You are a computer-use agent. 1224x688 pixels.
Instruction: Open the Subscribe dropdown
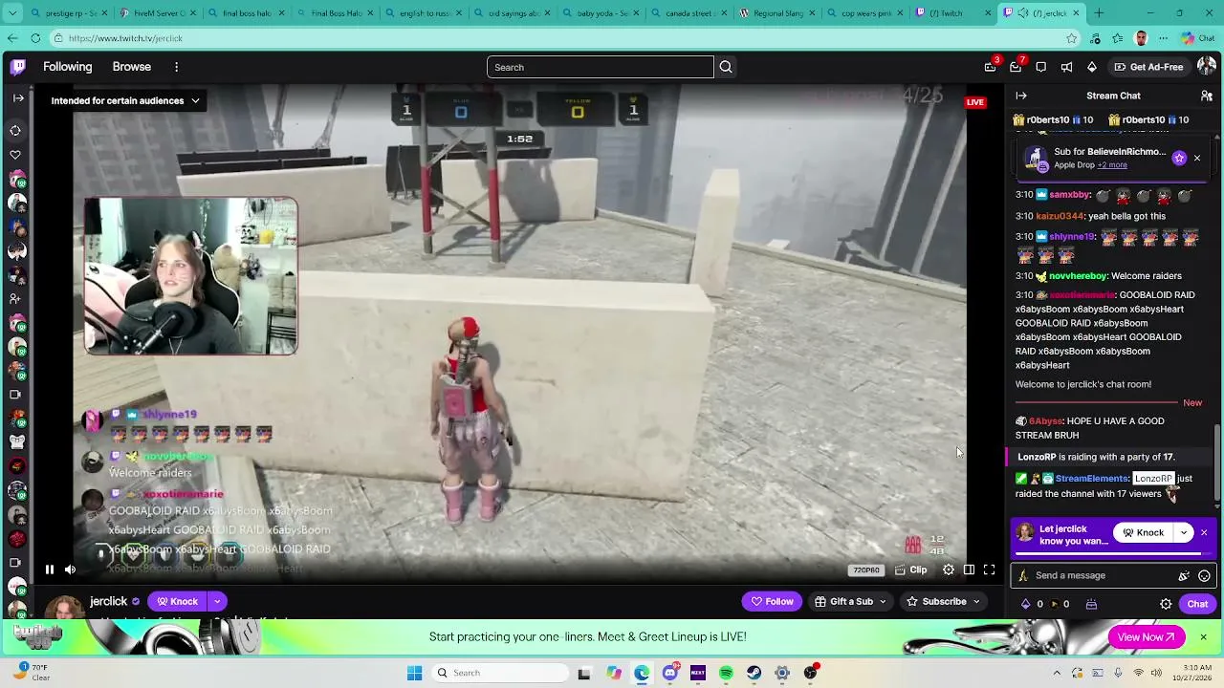tap(944, 601)
